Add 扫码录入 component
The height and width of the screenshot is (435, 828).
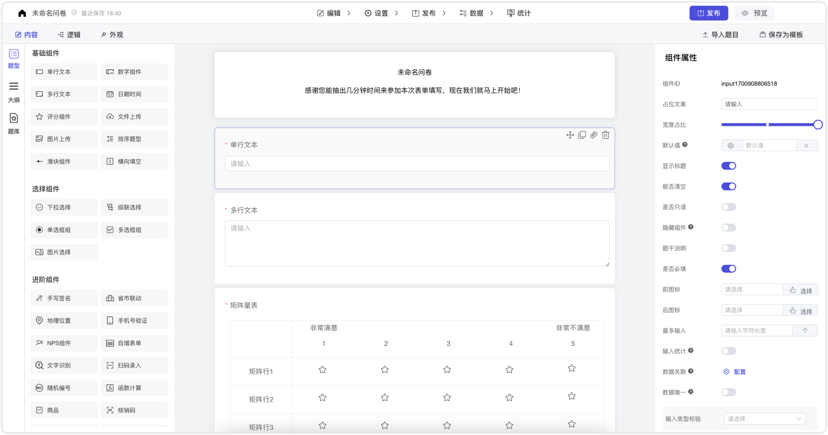click(134, 365)
